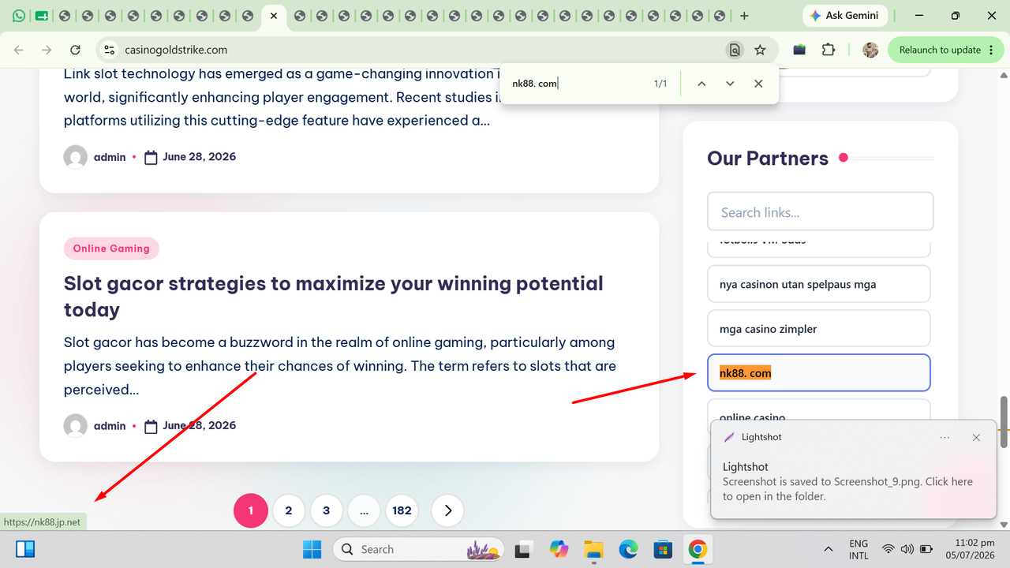Image resolution: width=1010 pixels, height=568 pixels.
Task: Open Widgets panel in taskbar corner
Action: click(x=25, y=549)
